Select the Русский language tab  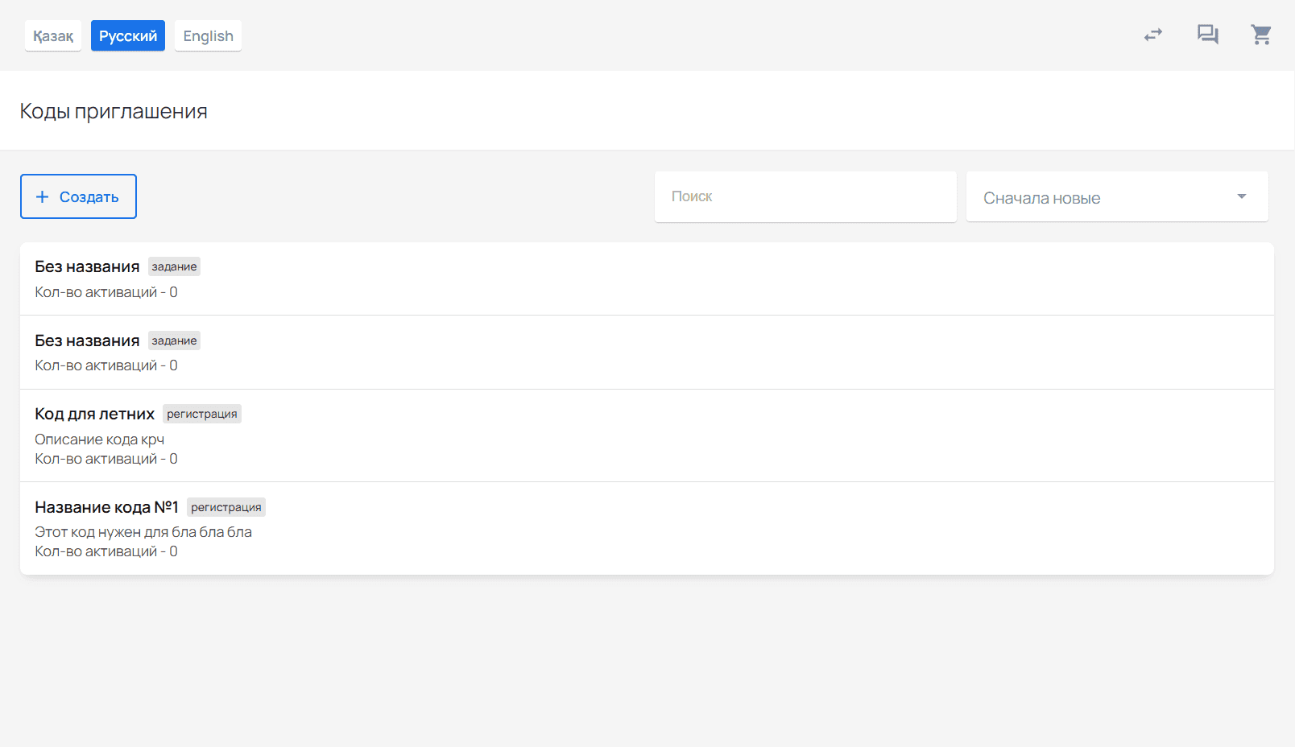pyautogui.click(x=128, y=35)
